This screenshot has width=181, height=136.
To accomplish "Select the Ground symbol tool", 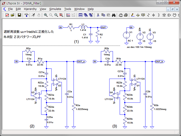I will point(138,15).
